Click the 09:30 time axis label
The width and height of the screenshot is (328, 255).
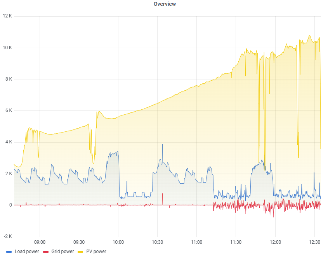click(x=79, y=242)
